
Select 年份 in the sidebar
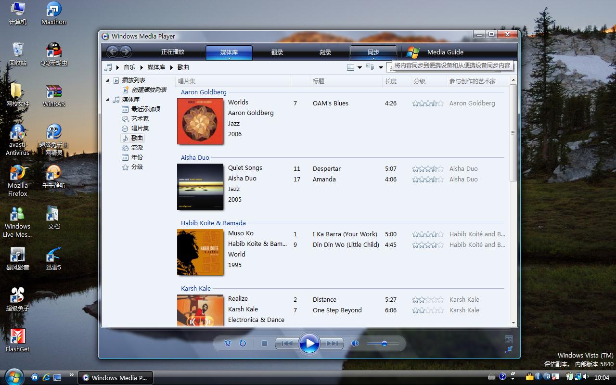[137, 157]
